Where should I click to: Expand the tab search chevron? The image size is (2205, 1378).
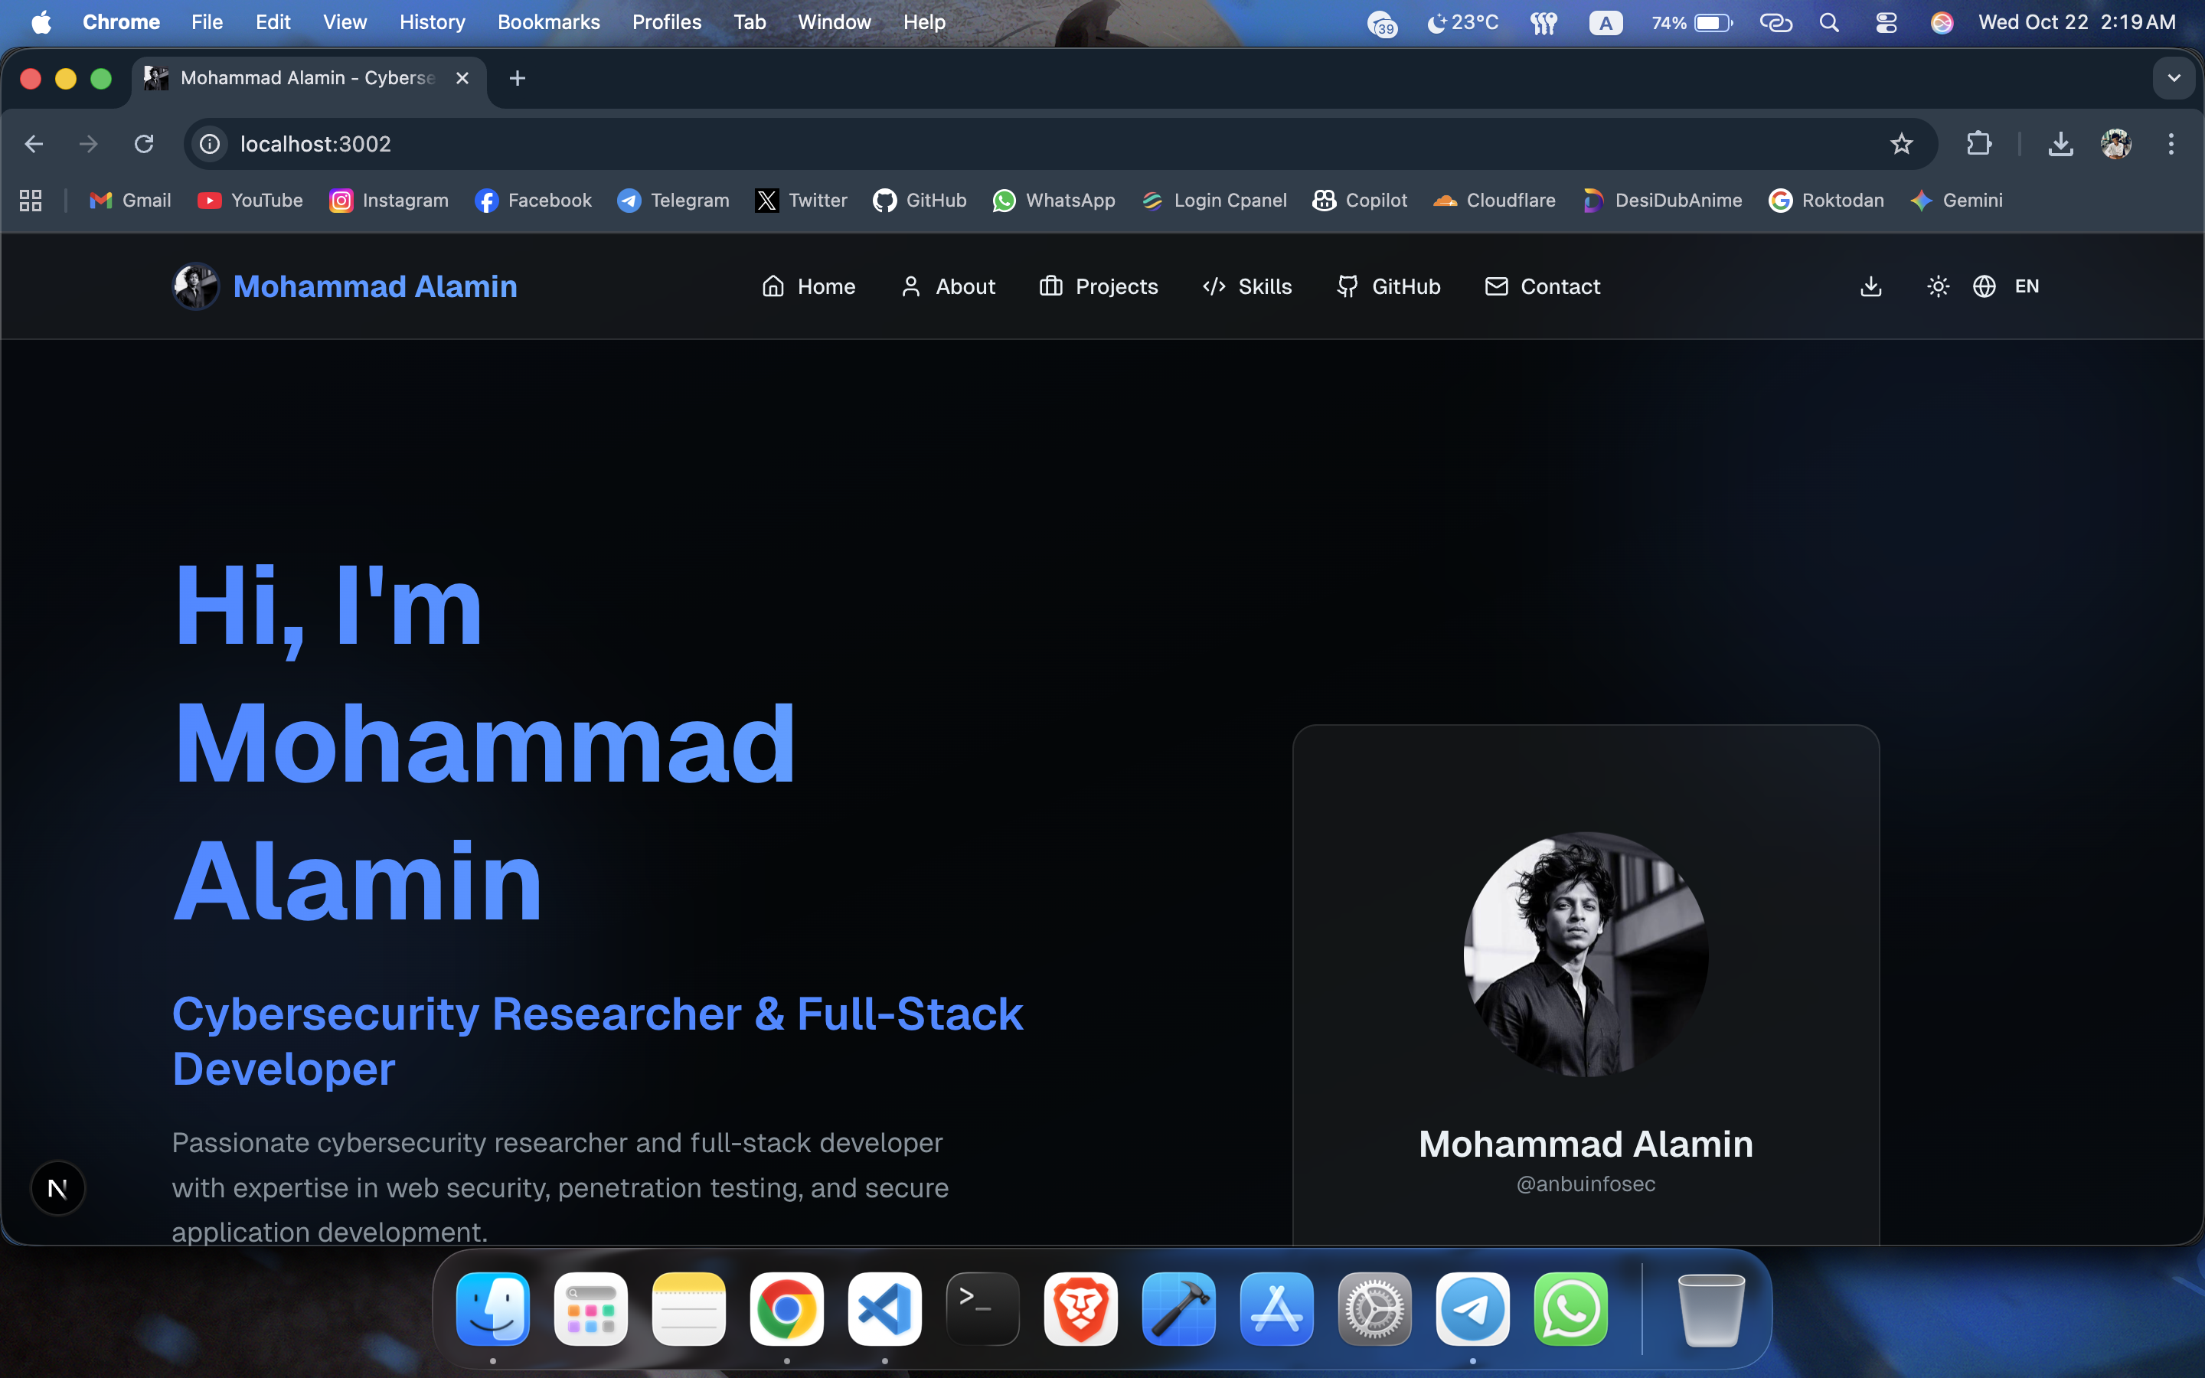point(2173,78)
